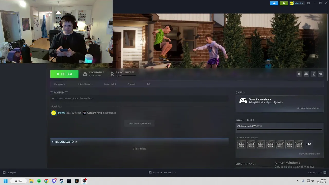This screenshot has width=329, height=185.
Task: Click Yhteisösisältö help question mark
Action: pos(76,142)
